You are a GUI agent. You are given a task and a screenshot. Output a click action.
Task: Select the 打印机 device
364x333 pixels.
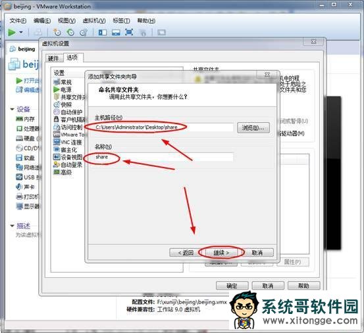click(x=28, y=196)
